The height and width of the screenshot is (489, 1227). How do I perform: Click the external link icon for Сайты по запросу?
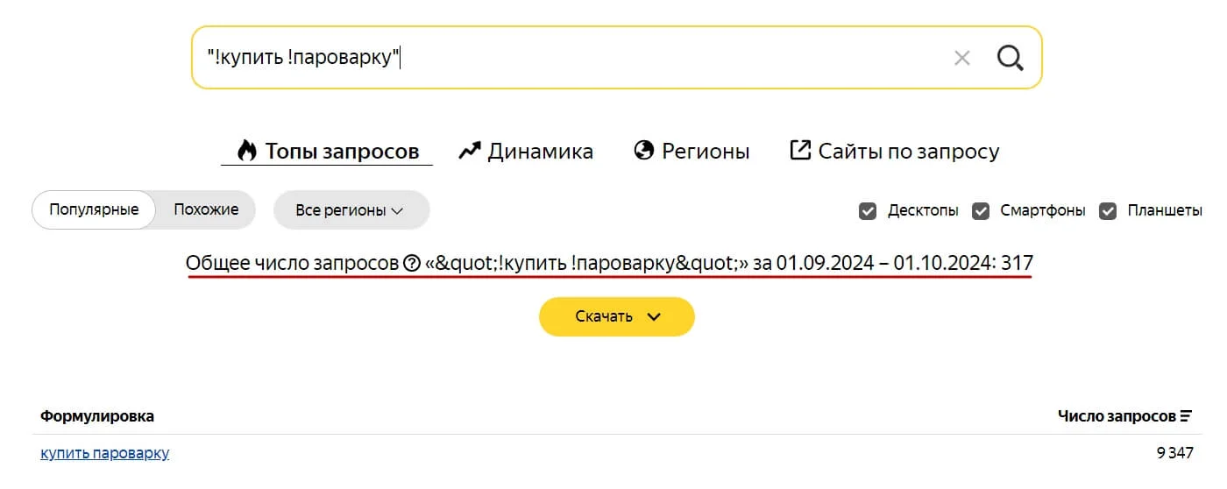800,150
